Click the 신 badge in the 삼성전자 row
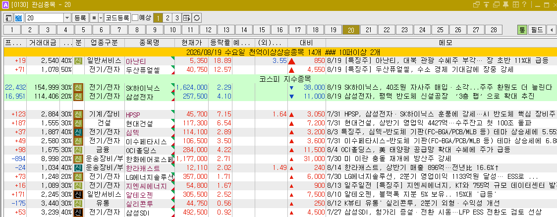 click(78, 96)
